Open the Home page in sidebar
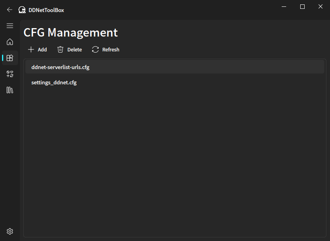 pos(10,42)
